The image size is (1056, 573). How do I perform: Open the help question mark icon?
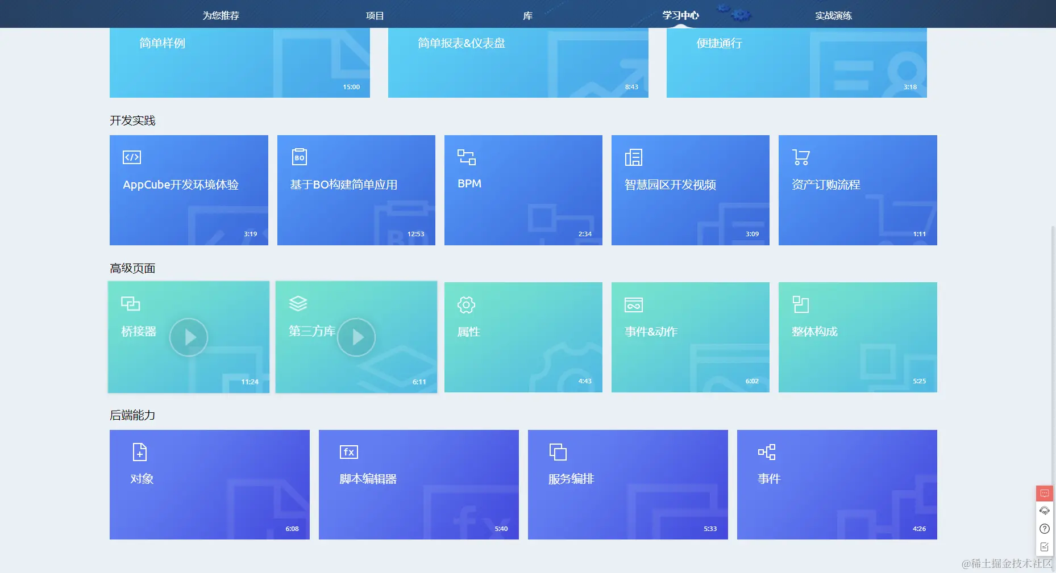click(x=1045, y=529)
